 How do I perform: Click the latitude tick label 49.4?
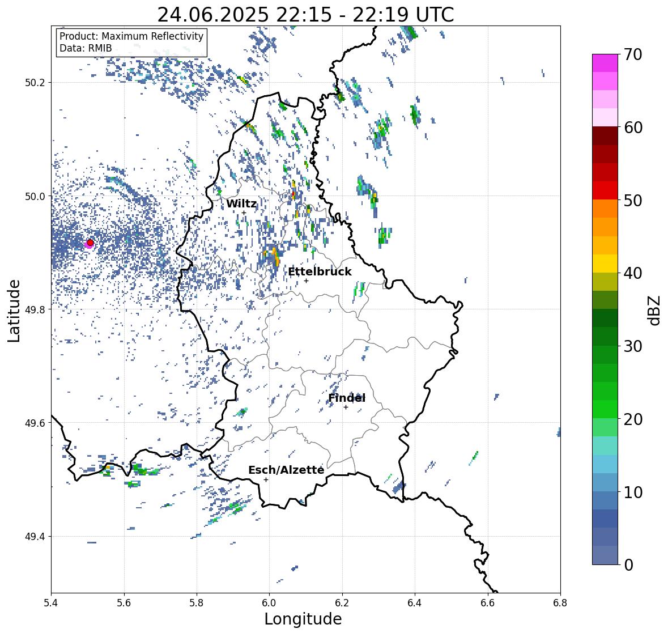tap(35, 536)
